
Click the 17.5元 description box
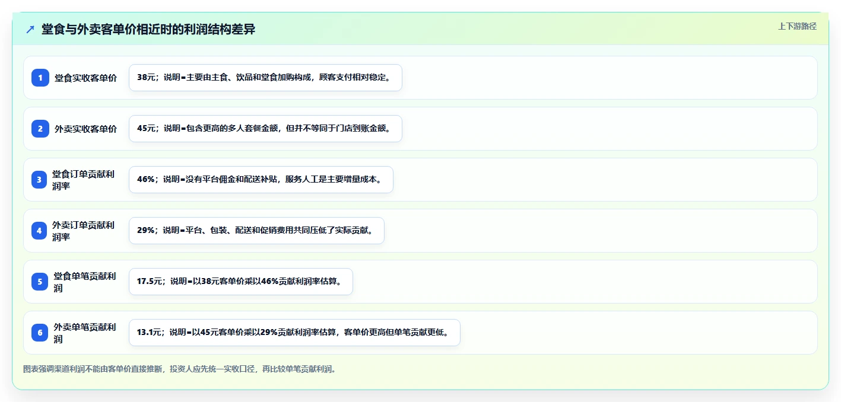pyautogui.click(x=241, y=282)
